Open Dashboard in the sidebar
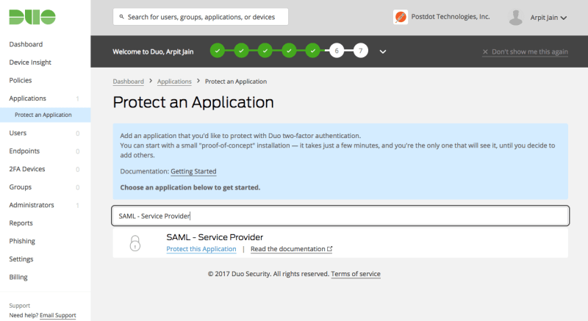588x321 pixels. pyautogui.click(x=26, y=44)
